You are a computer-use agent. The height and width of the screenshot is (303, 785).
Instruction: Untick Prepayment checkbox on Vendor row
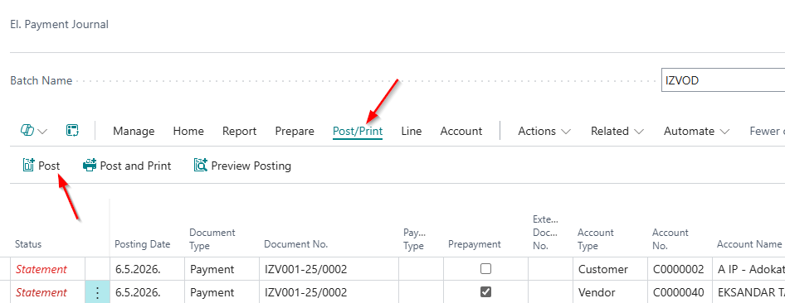point(485,292)
